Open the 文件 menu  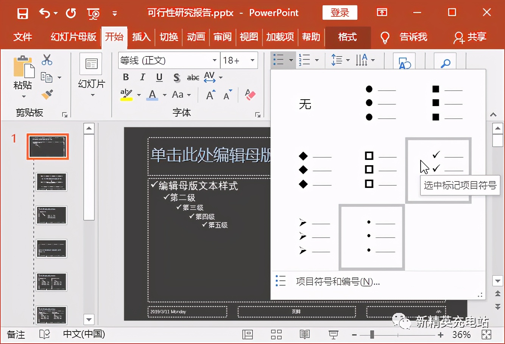22,37
